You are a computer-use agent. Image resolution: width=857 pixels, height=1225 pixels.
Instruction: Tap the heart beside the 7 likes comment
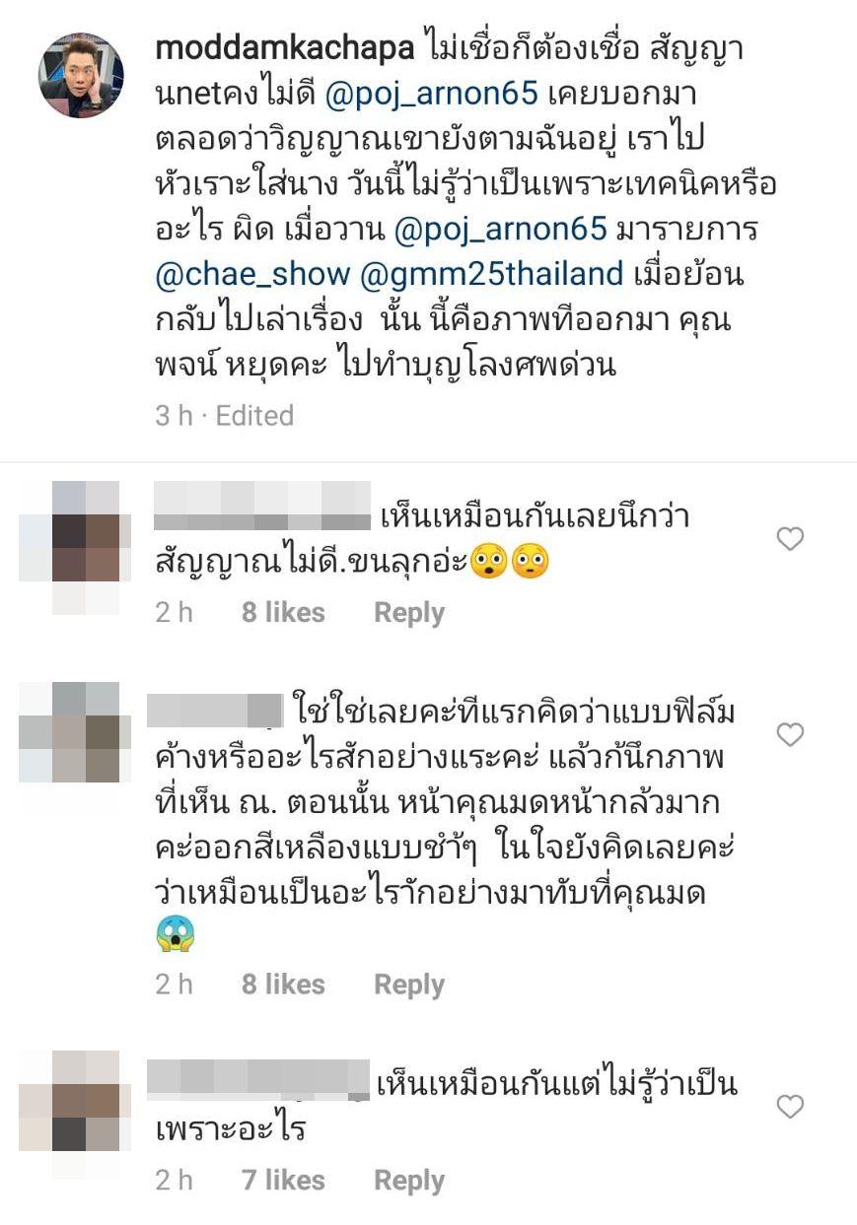(x=790, y=1108)
